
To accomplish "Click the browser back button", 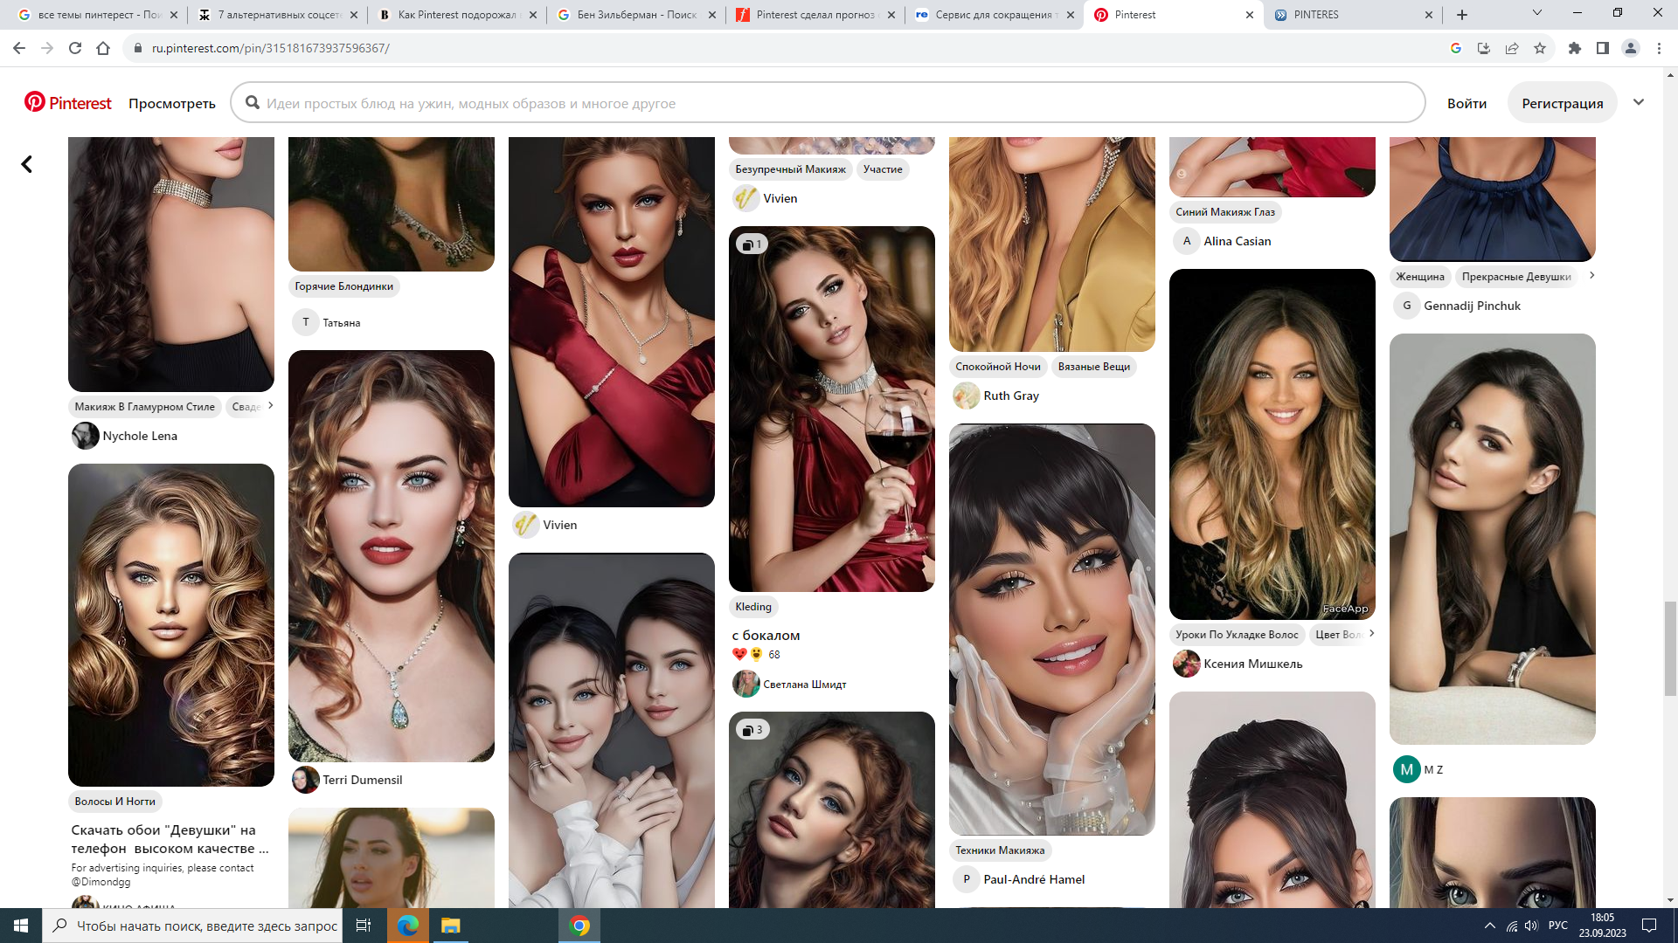I will point(19,48).
